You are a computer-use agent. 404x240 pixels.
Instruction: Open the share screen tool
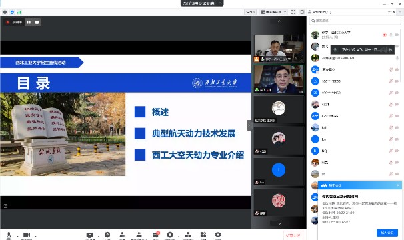pos(89,235)
